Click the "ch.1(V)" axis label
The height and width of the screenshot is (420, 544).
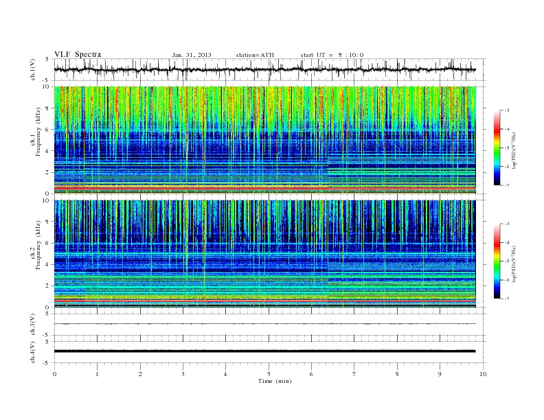(33, 70)
